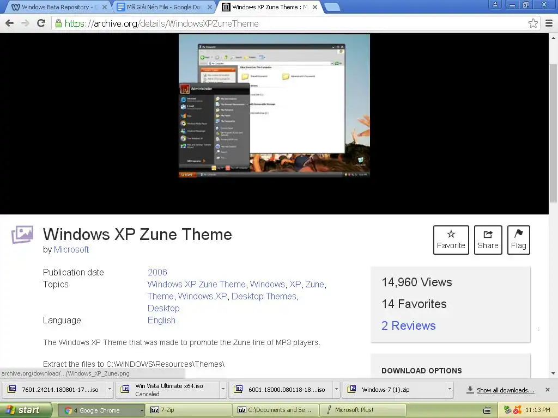Open the Windows XP Zune Theme topic link
Image resolution: width=558 pixels, height=418 pixels.
(196, 284)
